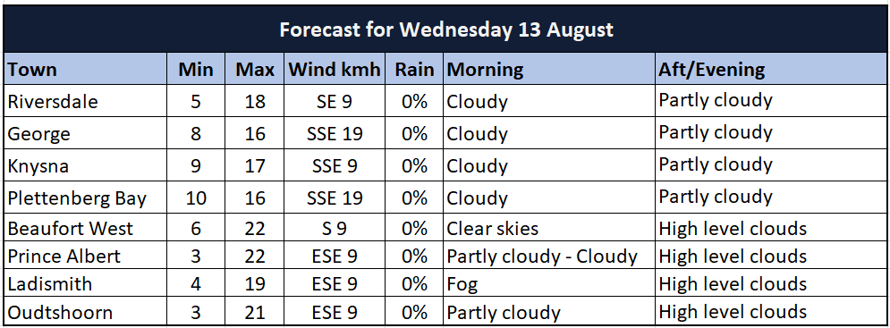This screenshot has height=328, width=890.
Task: Select the Riversdale town cell
Action: click(x=85, y=101)
